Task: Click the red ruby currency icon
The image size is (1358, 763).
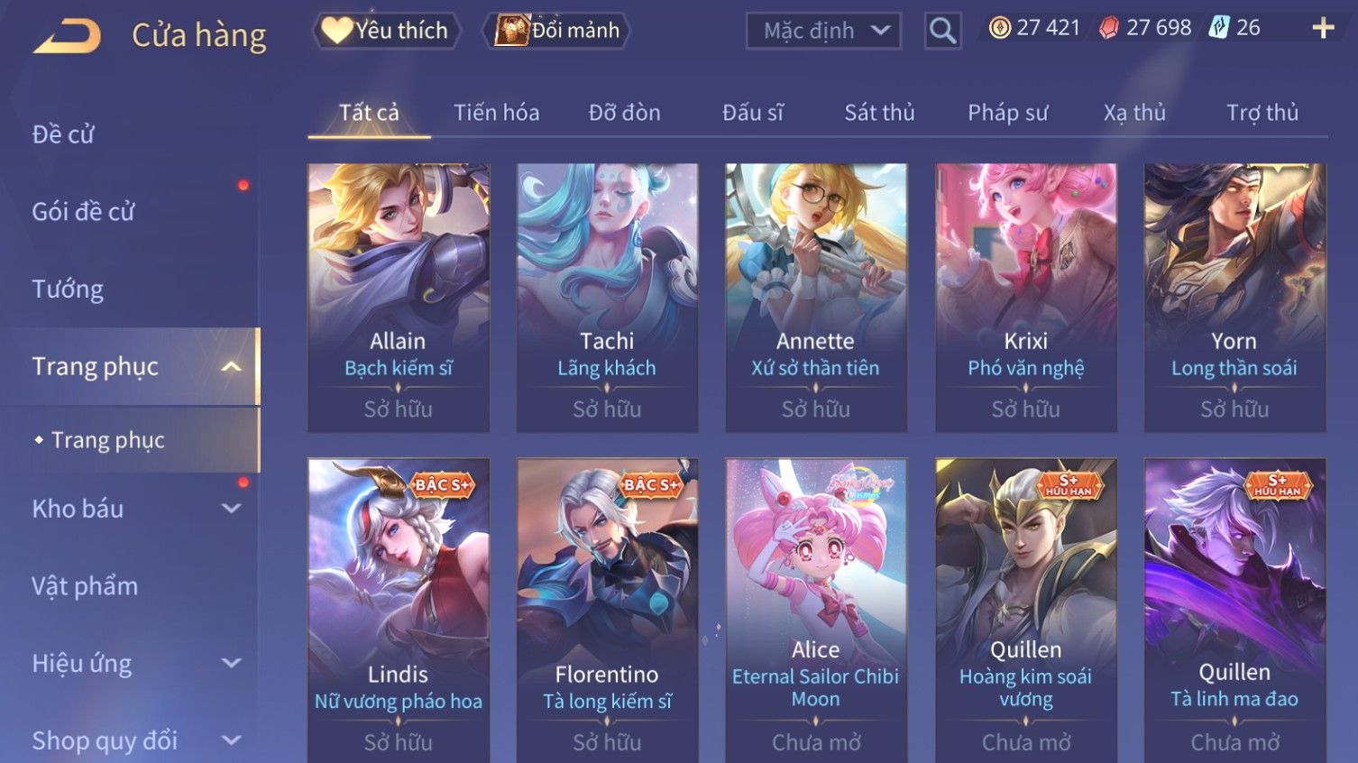Action: (x=1109, y=28)
